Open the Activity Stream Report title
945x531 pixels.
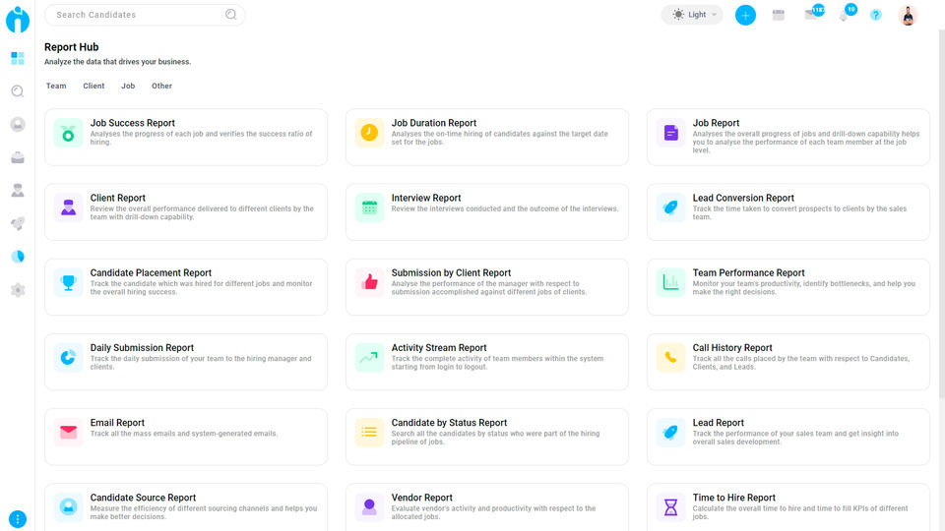(439, 348)
